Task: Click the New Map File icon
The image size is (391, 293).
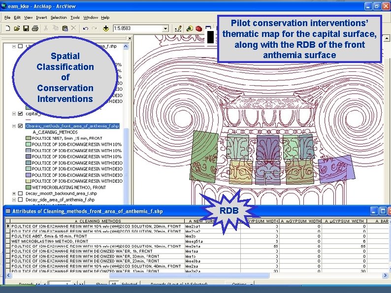Action: [8, 29]
